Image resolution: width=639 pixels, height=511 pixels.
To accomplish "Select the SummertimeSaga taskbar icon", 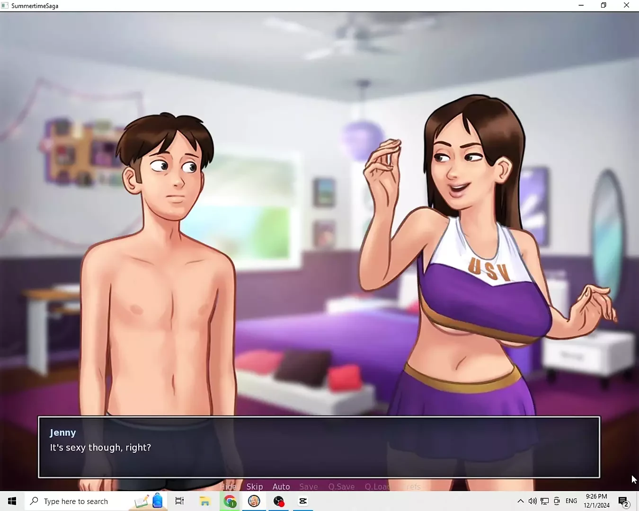I will [x=254, y=501].
